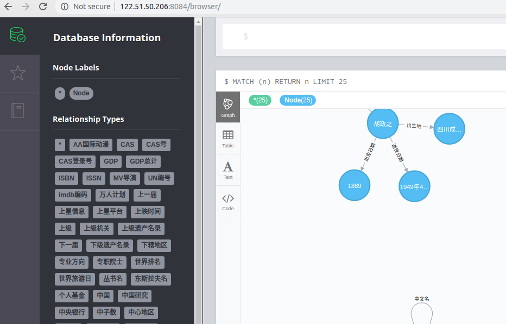Screen dimensions: 506x324
Task: Open the Database Information sidebar icon
Action: tap(18, 35)
